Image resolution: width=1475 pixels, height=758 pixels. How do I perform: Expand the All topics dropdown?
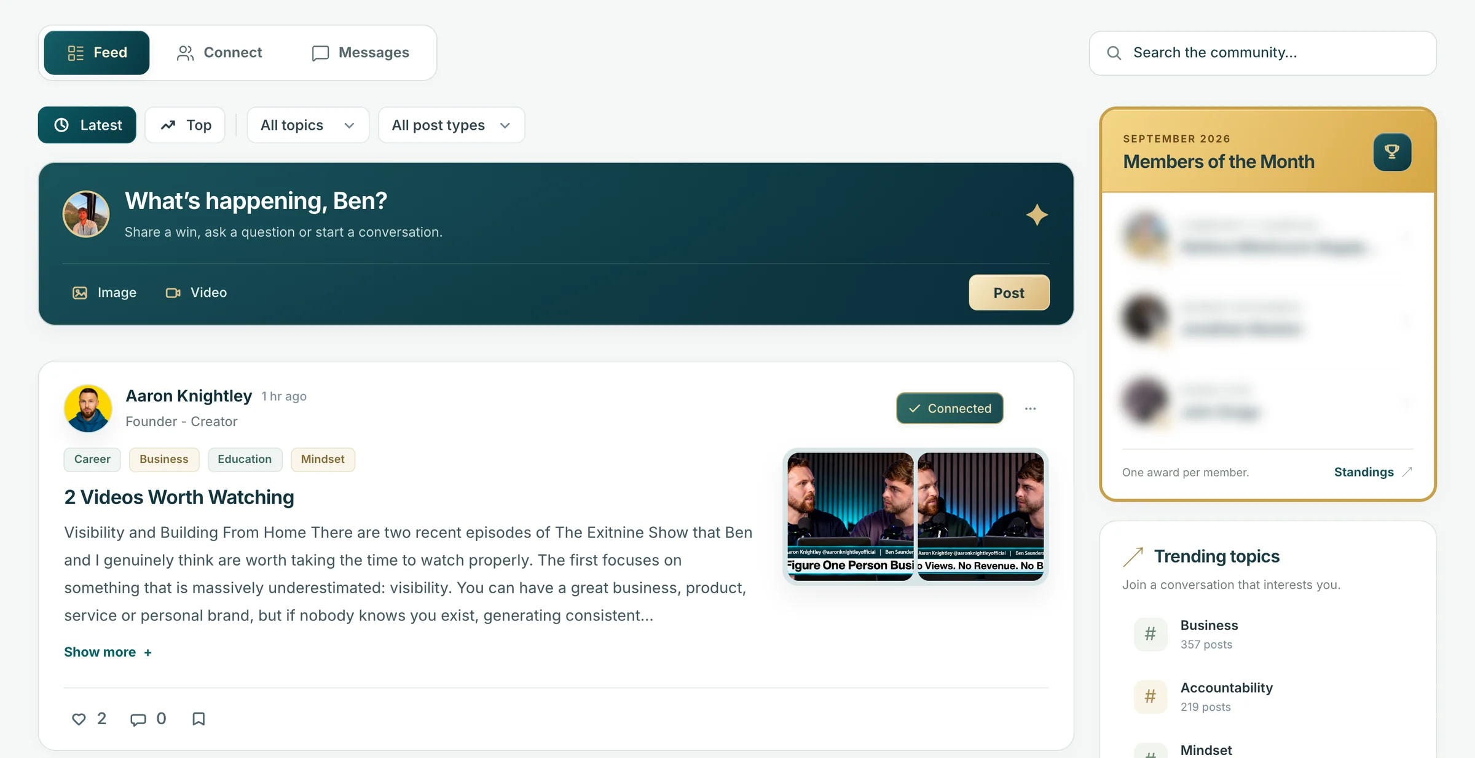(x=308, y=125)
